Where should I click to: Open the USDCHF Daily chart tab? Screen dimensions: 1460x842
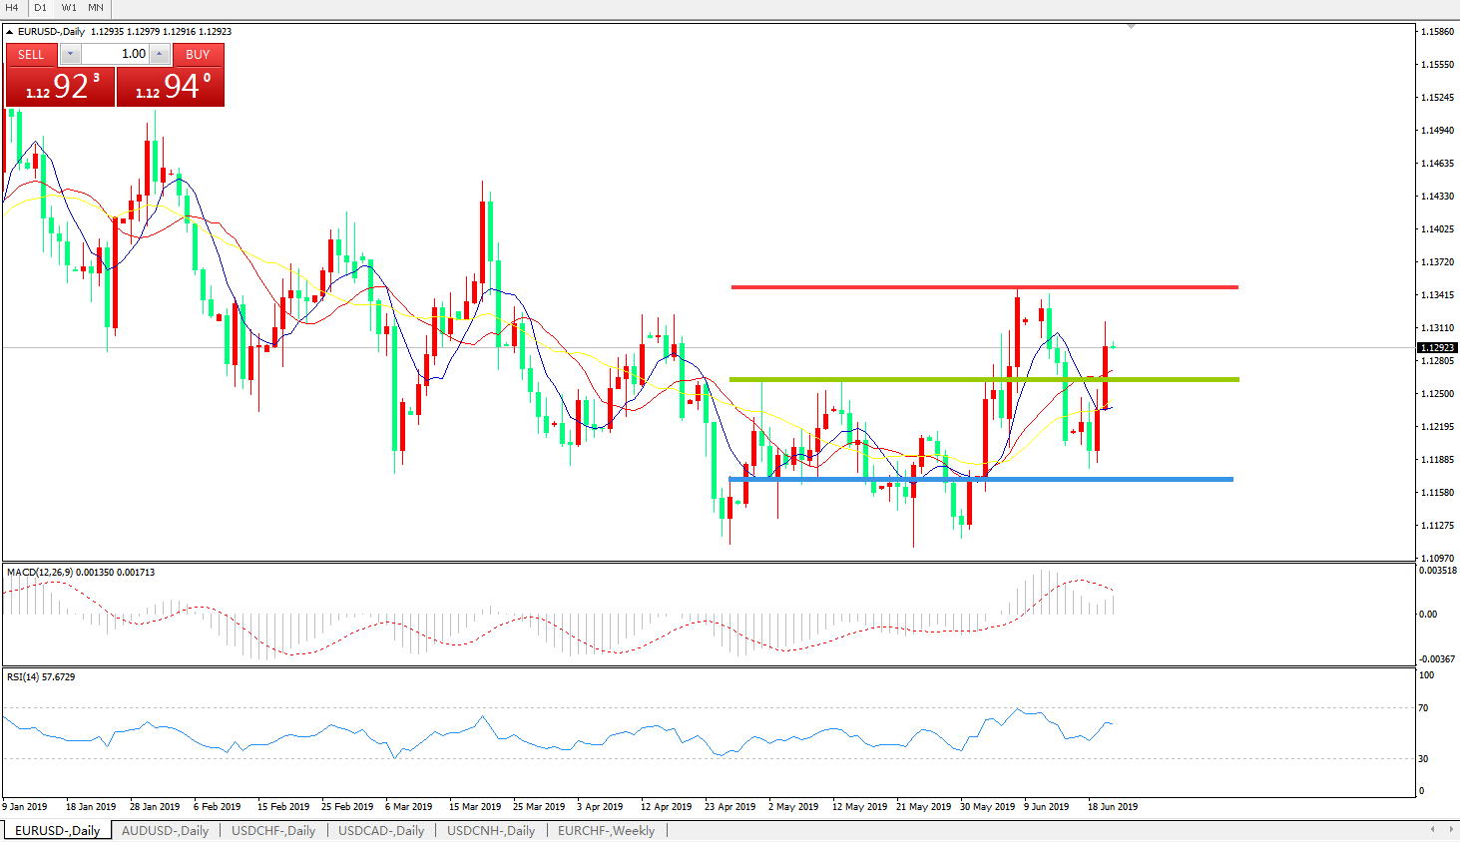(x=273, y=830)
